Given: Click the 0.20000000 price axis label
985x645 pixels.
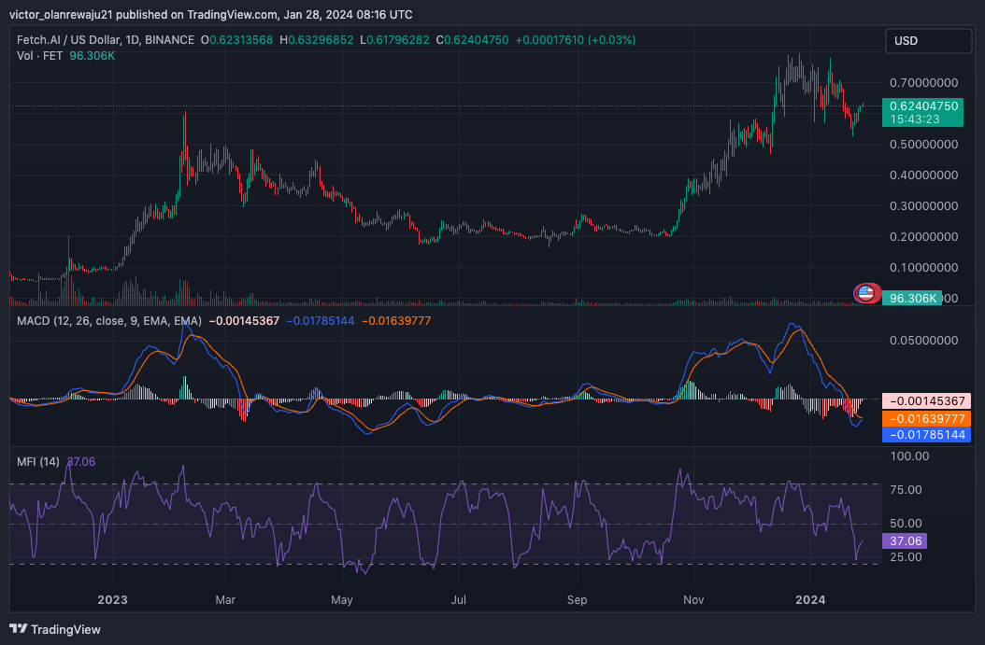Looking at the screenshot, I should (x=923, y=236).
